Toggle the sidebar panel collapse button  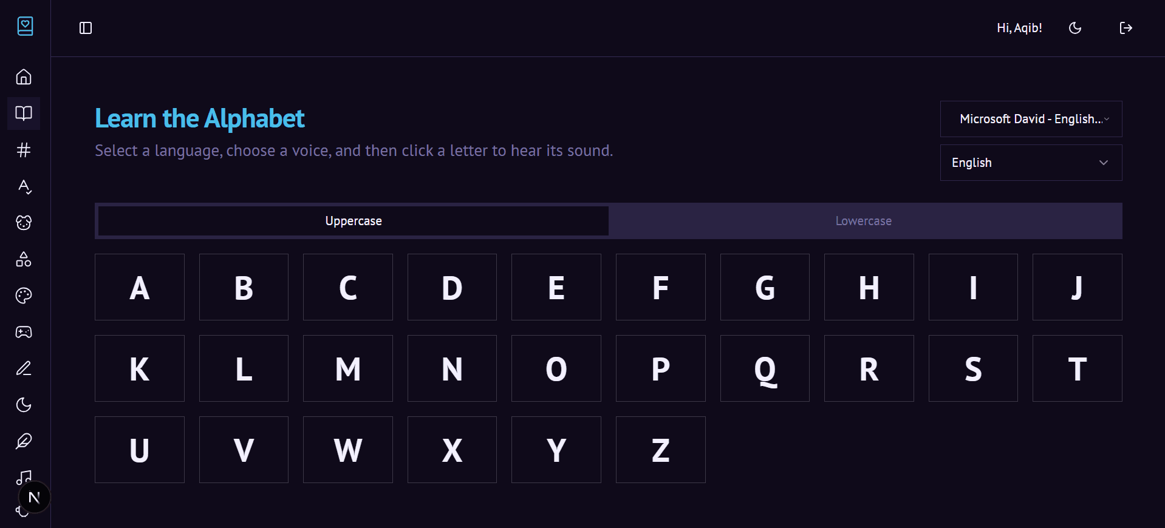pos(86,28)
